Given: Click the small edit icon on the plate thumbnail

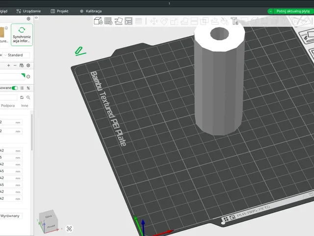Looking at the screenshot, I should coord(6,28).
